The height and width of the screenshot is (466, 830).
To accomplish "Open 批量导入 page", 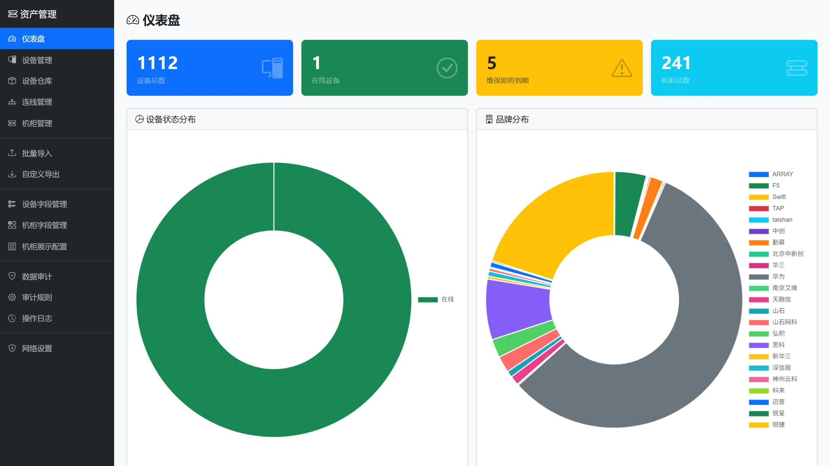I will [57, 153].
